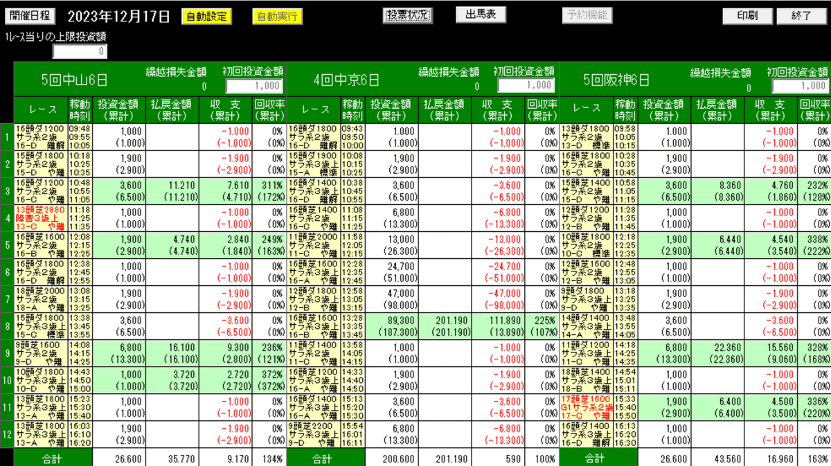Click the 中京 race 8 payout 201.190

[445, 326]
